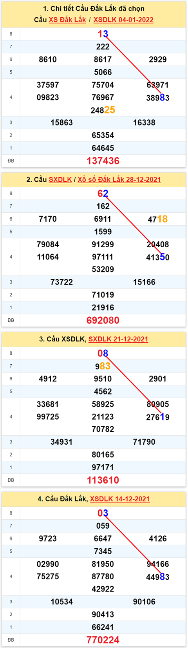Select number 09823
The image size is (188, 648).
tap(48, 97)
